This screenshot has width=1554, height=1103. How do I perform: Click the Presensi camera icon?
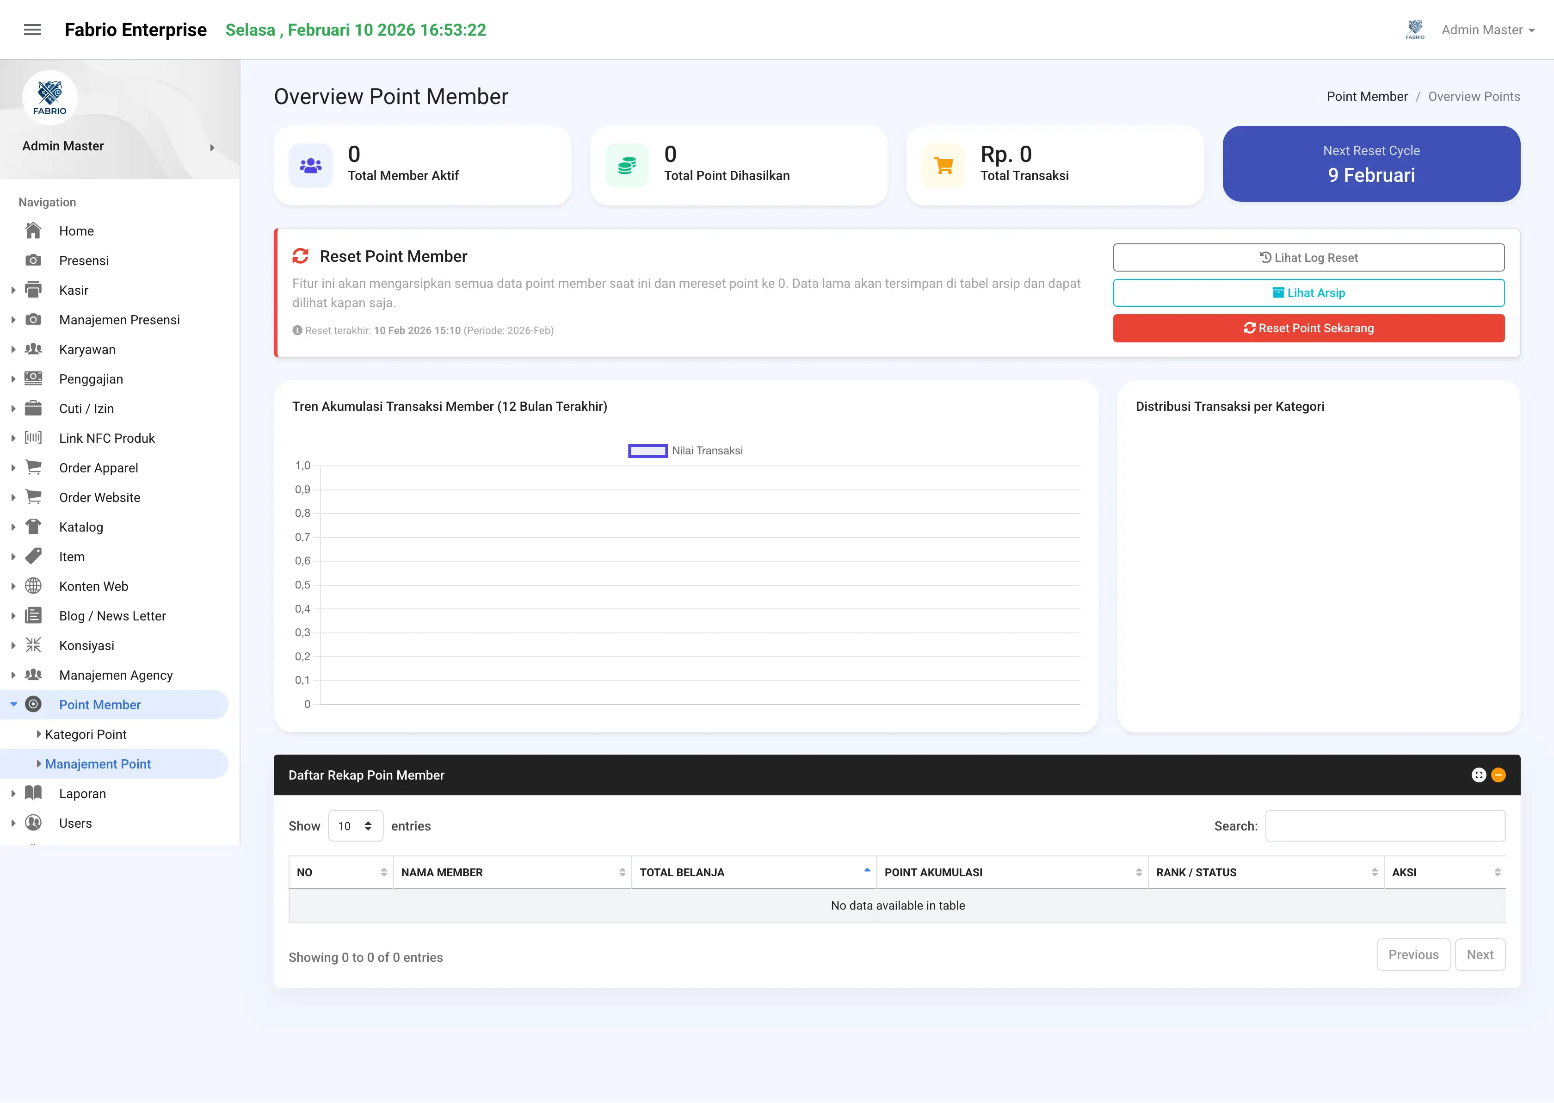33,260
